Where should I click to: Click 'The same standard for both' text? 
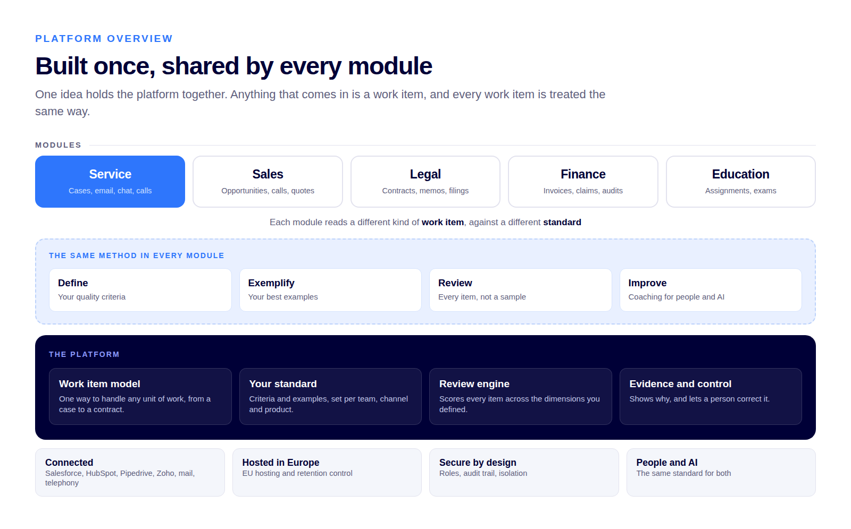click(683, 473)
